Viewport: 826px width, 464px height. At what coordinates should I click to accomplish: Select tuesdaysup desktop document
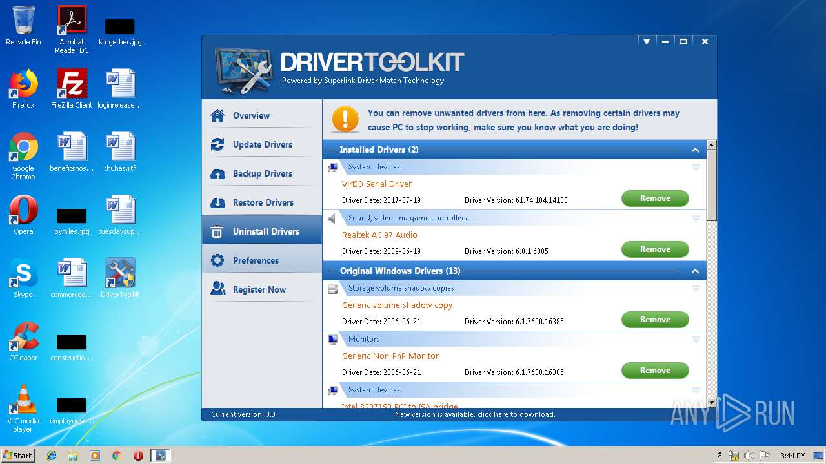point(120,215)
